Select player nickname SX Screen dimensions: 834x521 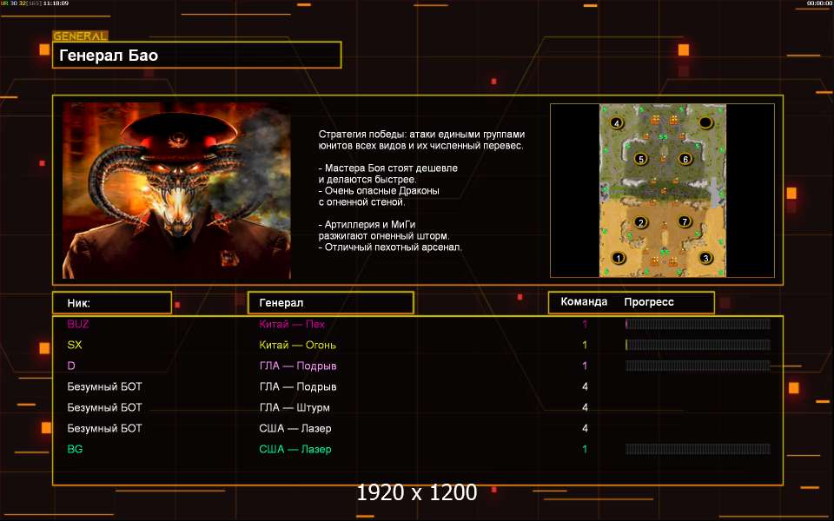(x=75, y=345)
